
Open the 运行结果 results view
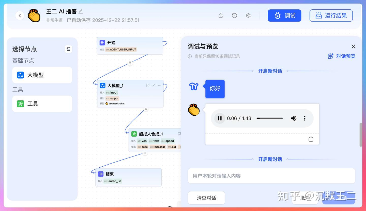331,15
